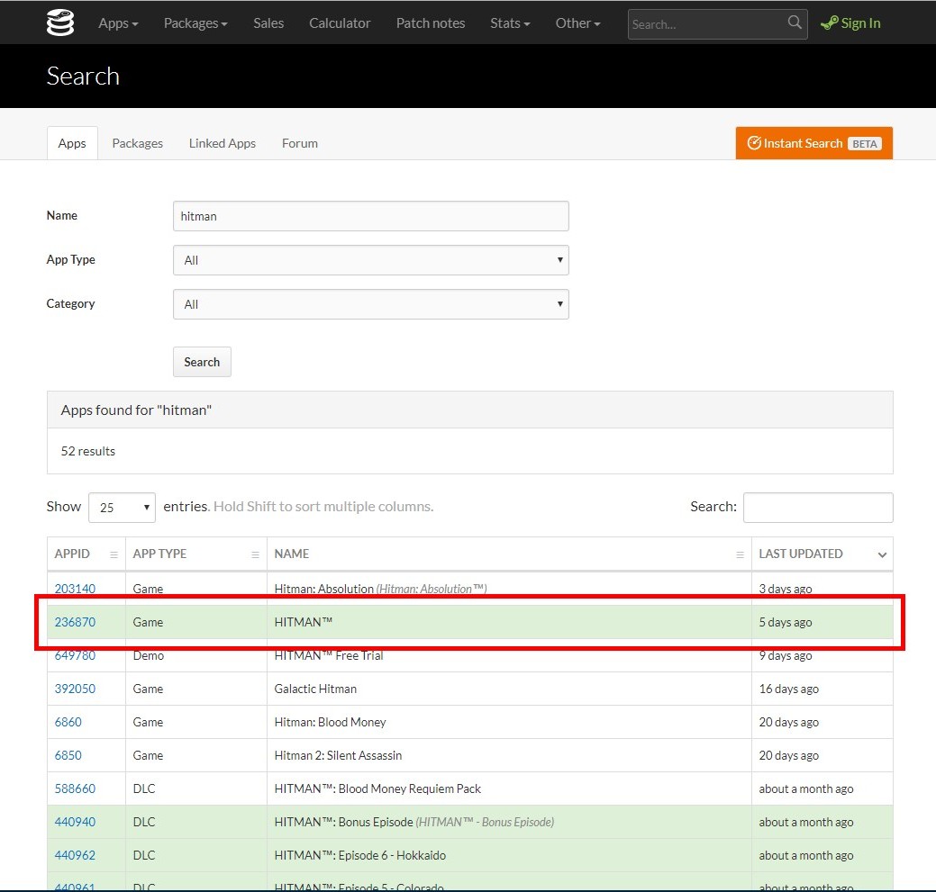Click the SteamDB logo icon
Viewport: 936px width, 892px height.
tap(60, 23)
